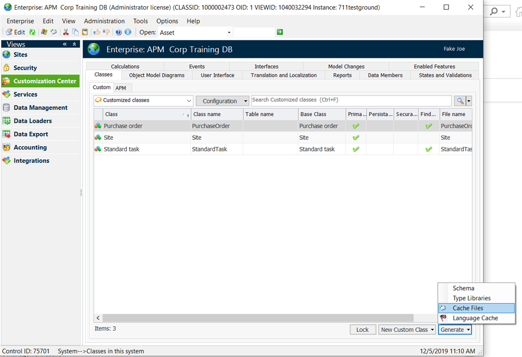Viewport: 522px width, 357px height.
Task: Open the Asset dropdown in Open field
Action: pyautogui.click(x=229, y=33)
